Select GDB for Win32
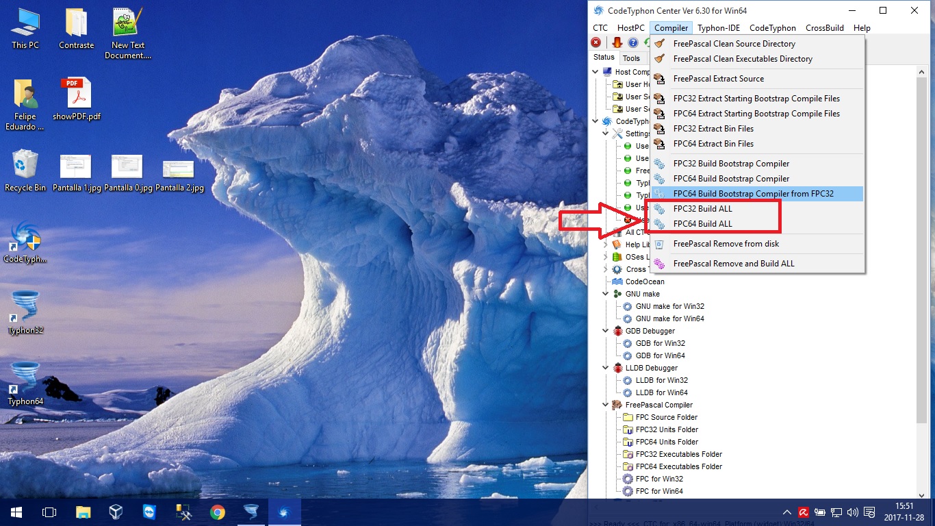 [x=660, y=343]
